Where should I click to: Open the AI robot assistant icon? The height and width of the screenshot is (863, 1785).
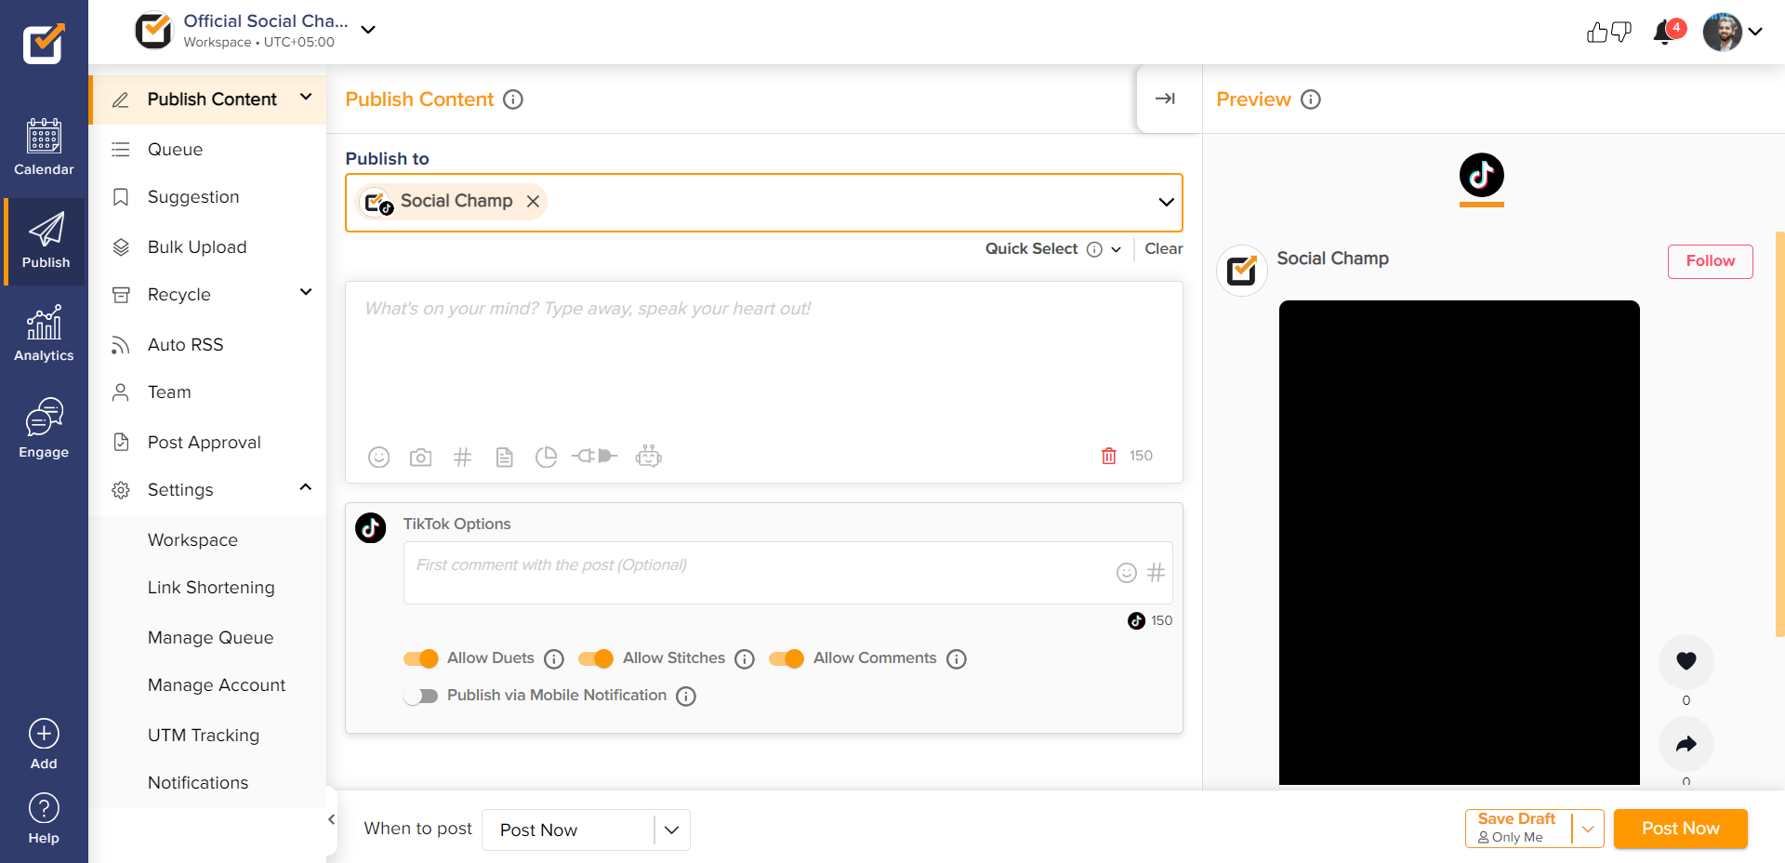649,456
